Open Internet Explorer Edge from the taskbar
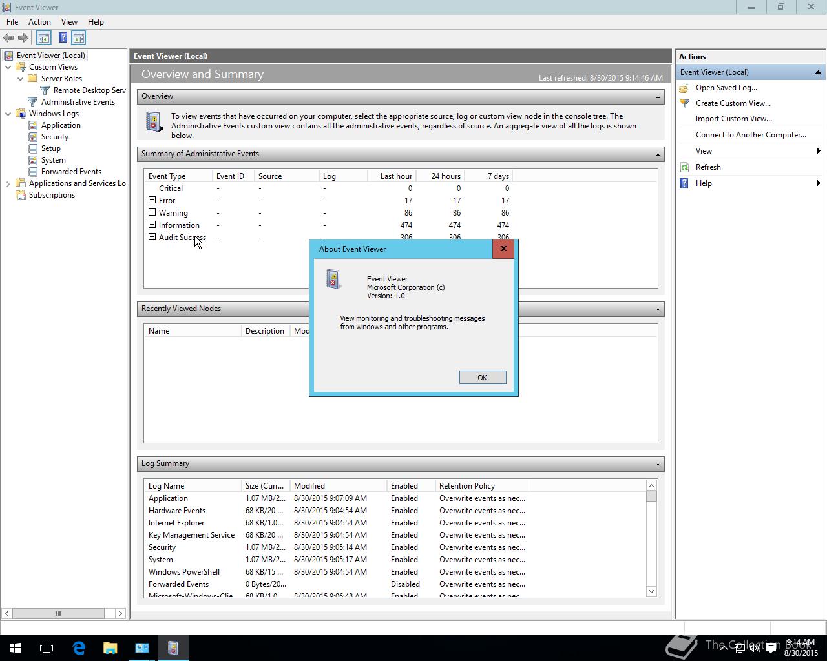Viewport: 827px width, 661px height. click(x=79, y=648)
